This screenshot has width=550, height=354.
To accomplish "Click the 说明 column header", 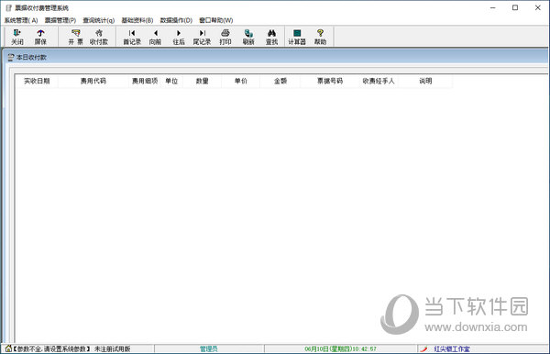I will pyautogui.click(x=425, y=81).
